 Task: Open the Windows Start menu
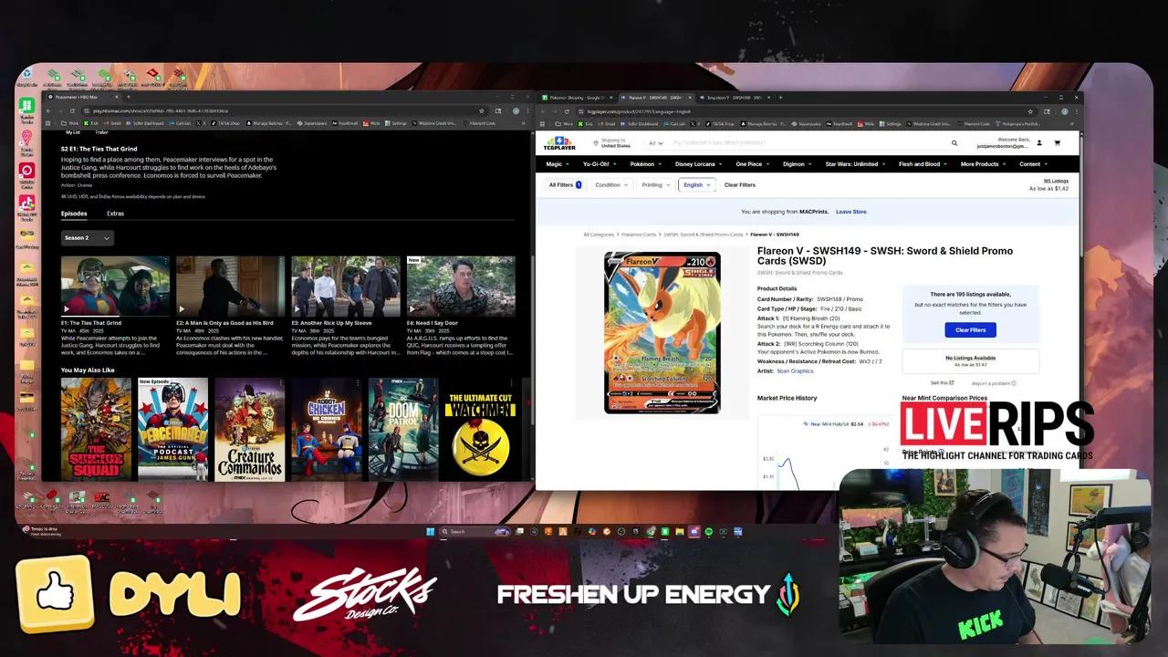(430, 531)
